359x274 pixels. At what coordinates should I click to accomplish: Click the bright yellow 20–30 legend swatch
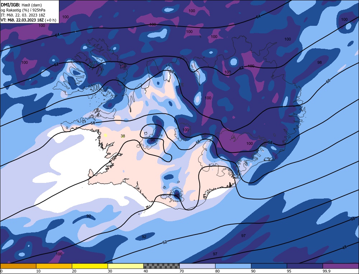click(90, 266)
